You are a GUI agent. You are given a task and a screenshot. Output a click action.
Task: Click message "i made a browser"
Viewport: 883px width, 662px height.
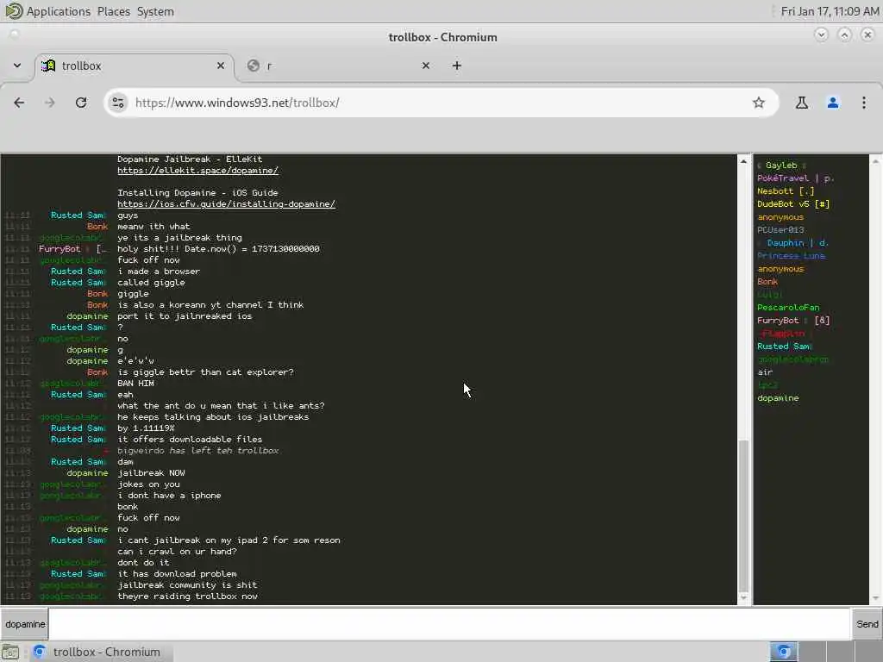(159, 272)
